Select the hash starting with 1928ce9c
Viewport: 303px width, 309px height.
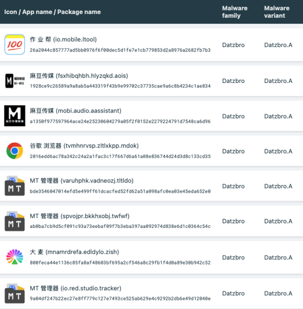pyautogui.click(x=120, y=86)
